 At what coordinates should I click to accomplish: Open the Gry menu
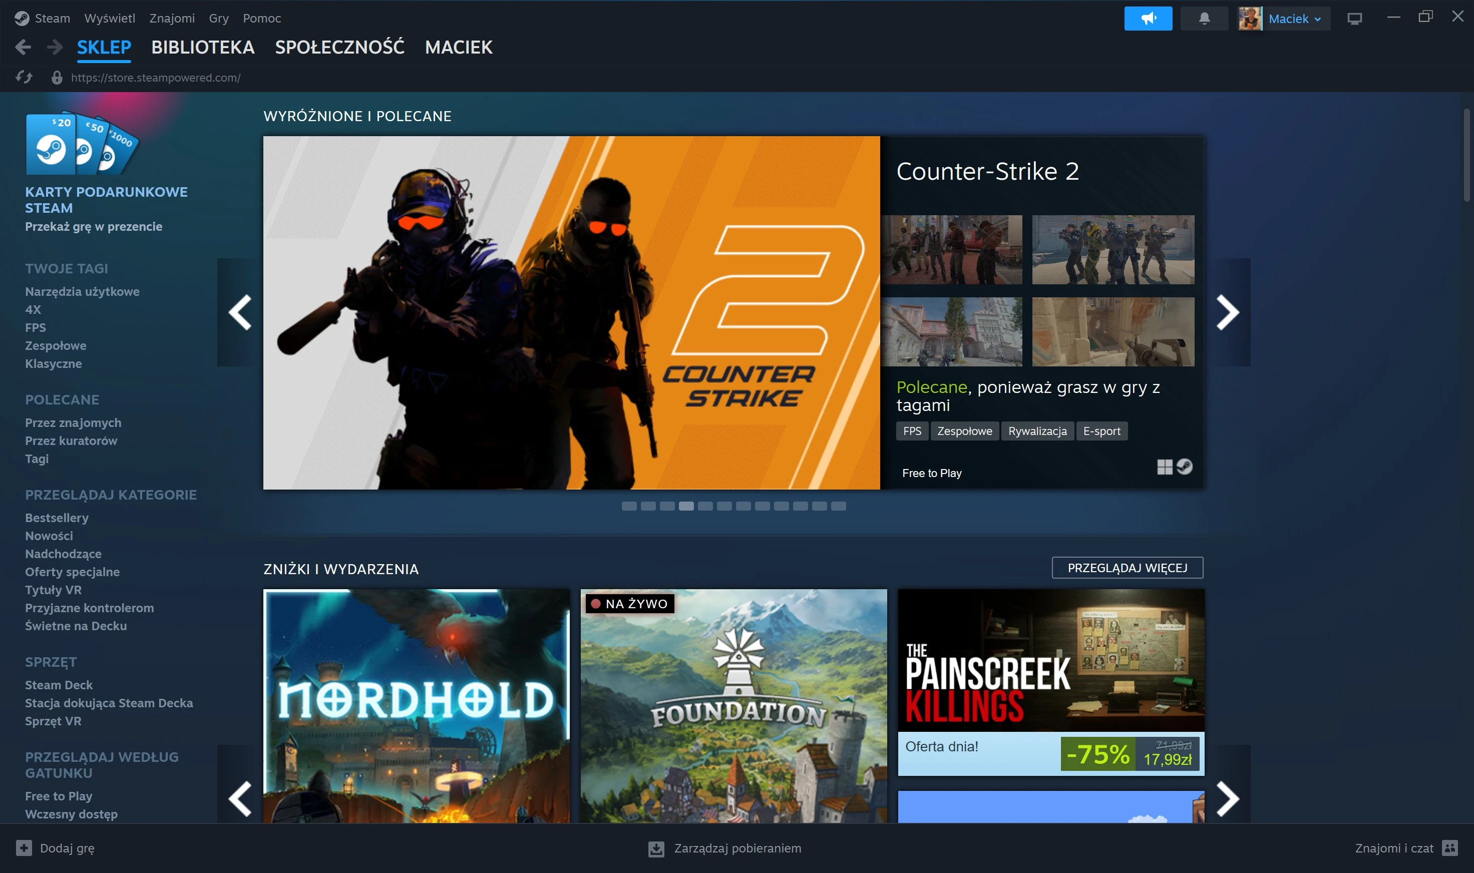pyautogui.click(x=219, y=18)
